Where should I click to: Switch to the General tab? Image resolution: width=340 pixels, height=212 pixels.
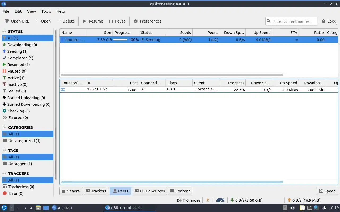pyautogui.click(x=71, y=191)
